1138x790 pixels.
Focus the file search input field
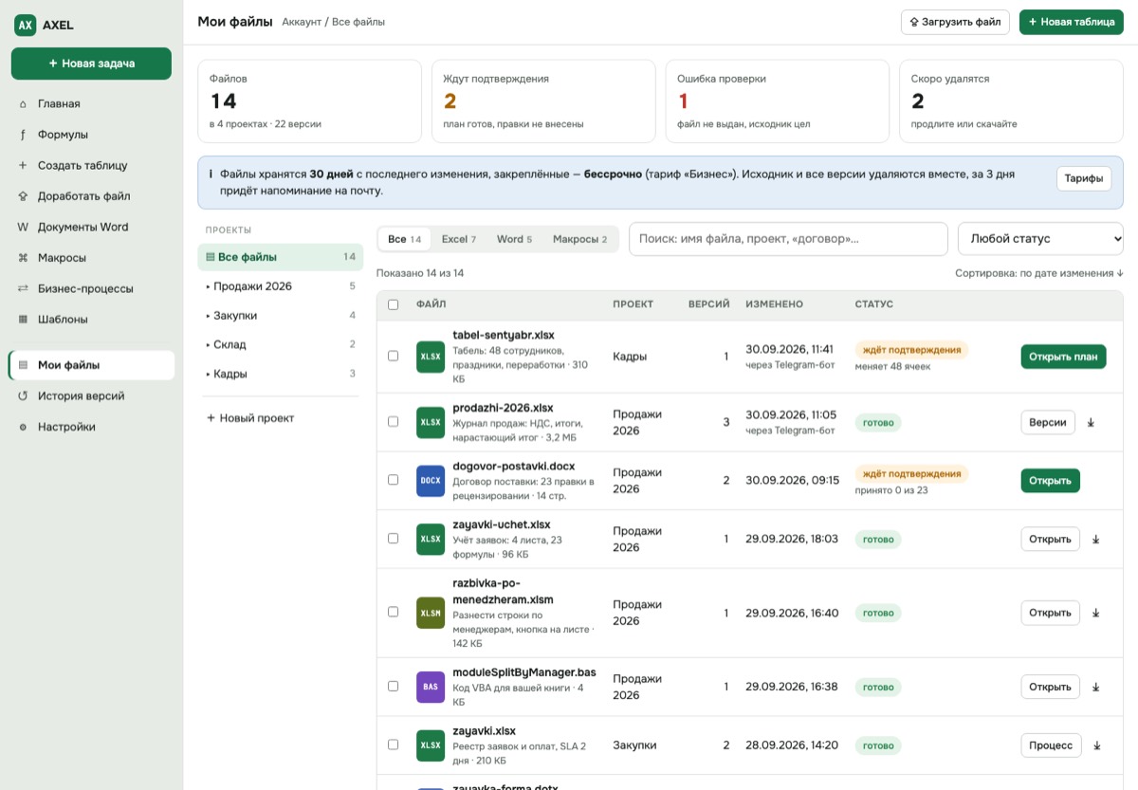click(x=788, y=239)
